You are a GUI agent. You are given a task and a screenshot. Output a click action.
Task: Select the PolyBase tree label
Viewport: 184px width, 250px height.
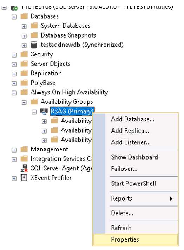point(43,83)
